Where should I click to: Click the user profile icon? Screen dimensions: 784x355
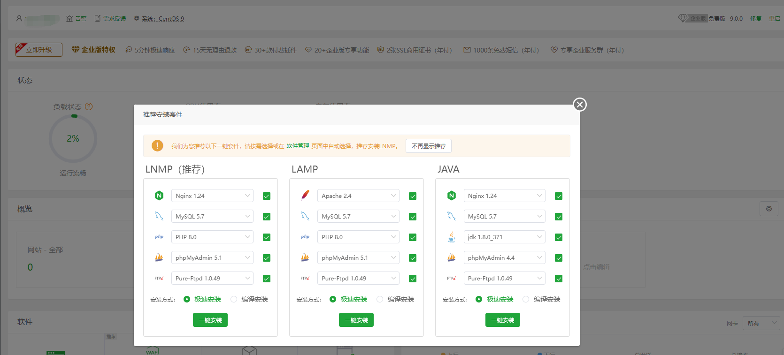pyautogui.click(x=19, y=18)
